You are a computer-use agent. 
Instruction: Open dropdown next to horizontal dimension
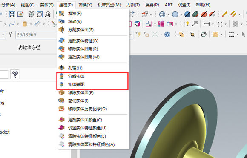[213, 24]
